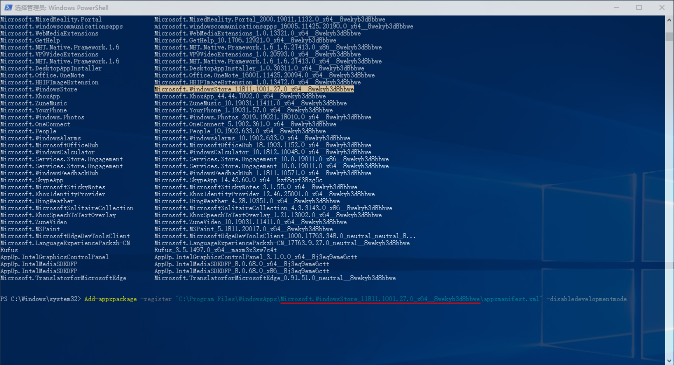Click short name 'Microsoft.WindowsStore' in left column
674x365 pixels.
click(x=38, y=89)
